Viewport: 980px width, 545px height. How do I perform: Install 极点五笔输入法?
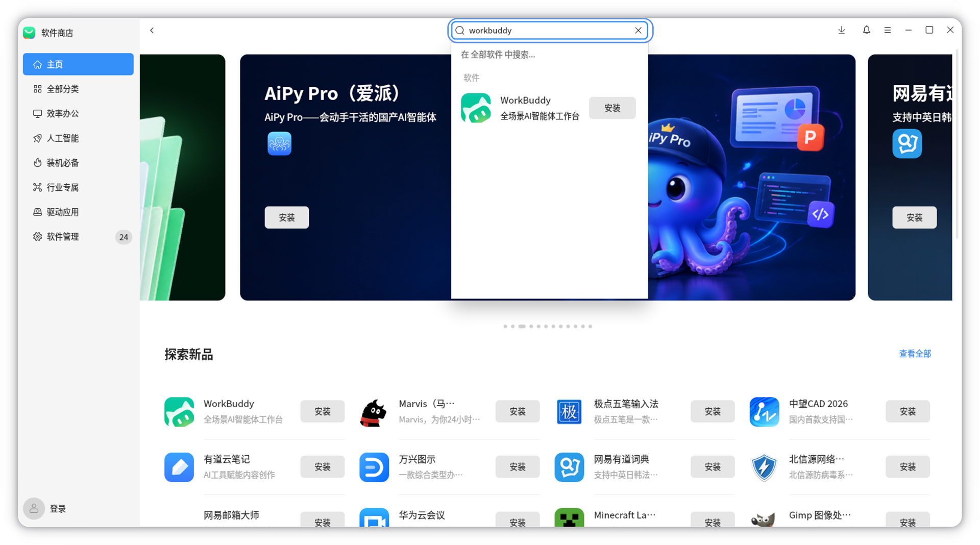point(713,411)
